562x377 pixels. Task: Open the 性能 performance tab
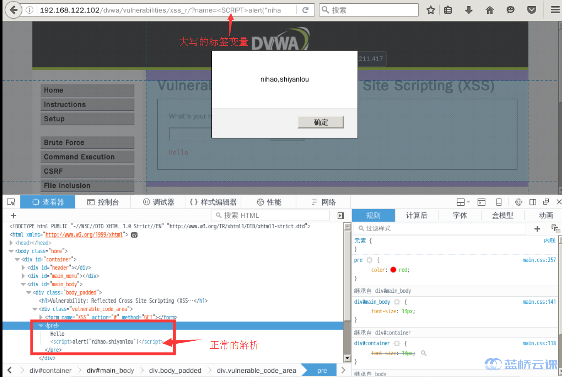tap(269, 202)
